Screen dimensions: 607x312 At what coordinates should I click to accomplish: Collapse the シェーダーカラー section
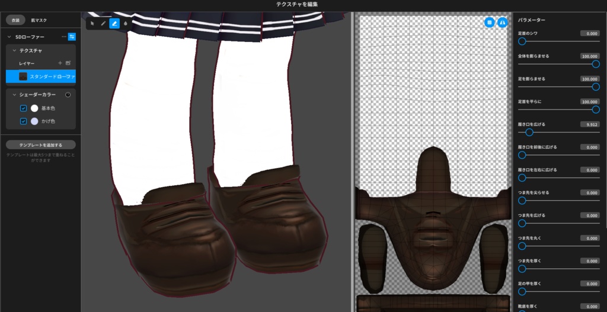coord(14,95)
